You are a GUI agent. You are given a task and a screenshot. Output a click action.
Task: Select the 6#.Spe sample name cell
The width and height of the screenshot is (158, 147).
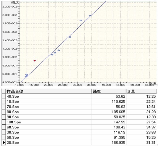click(x=49, y=127)
